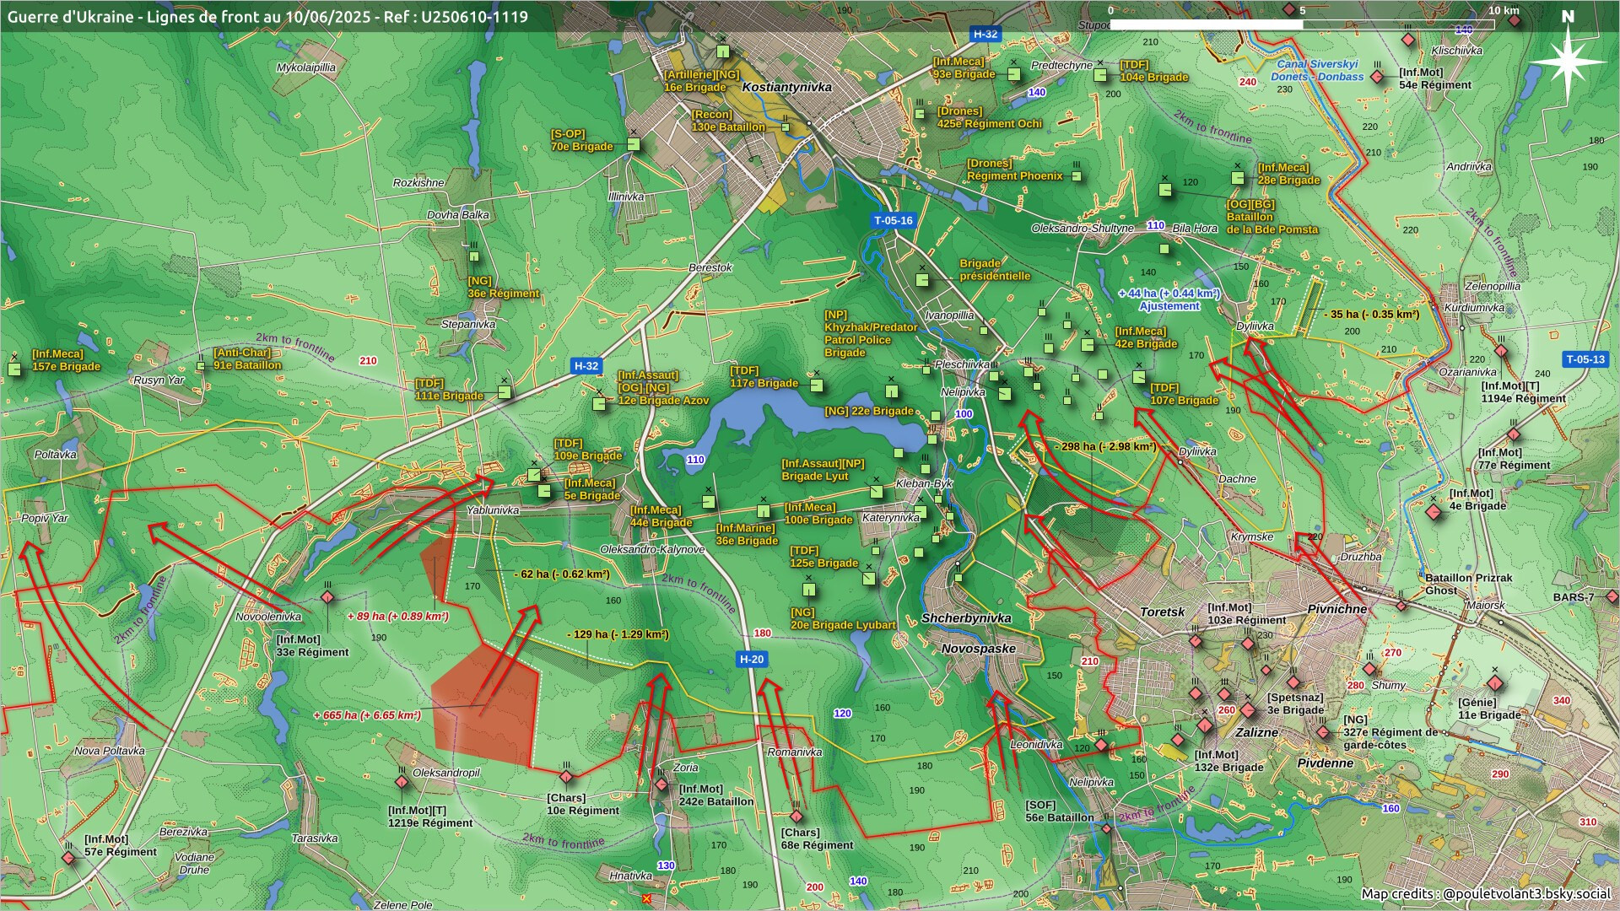Select the 93e Brigade unit marker
This screenshot has height=911, width=1620.
(x=1014, y=74)
